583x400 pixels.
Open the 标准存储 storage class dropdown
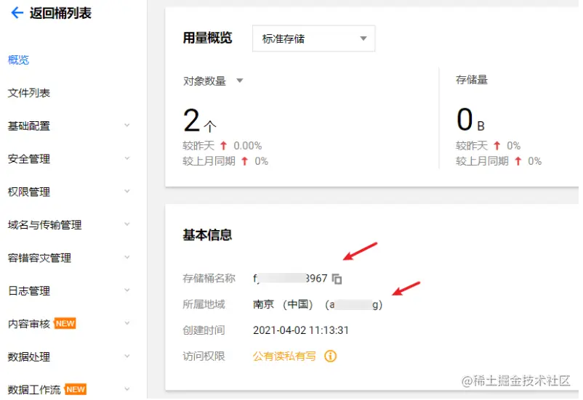pyautogui.click(x=314, y=38)
